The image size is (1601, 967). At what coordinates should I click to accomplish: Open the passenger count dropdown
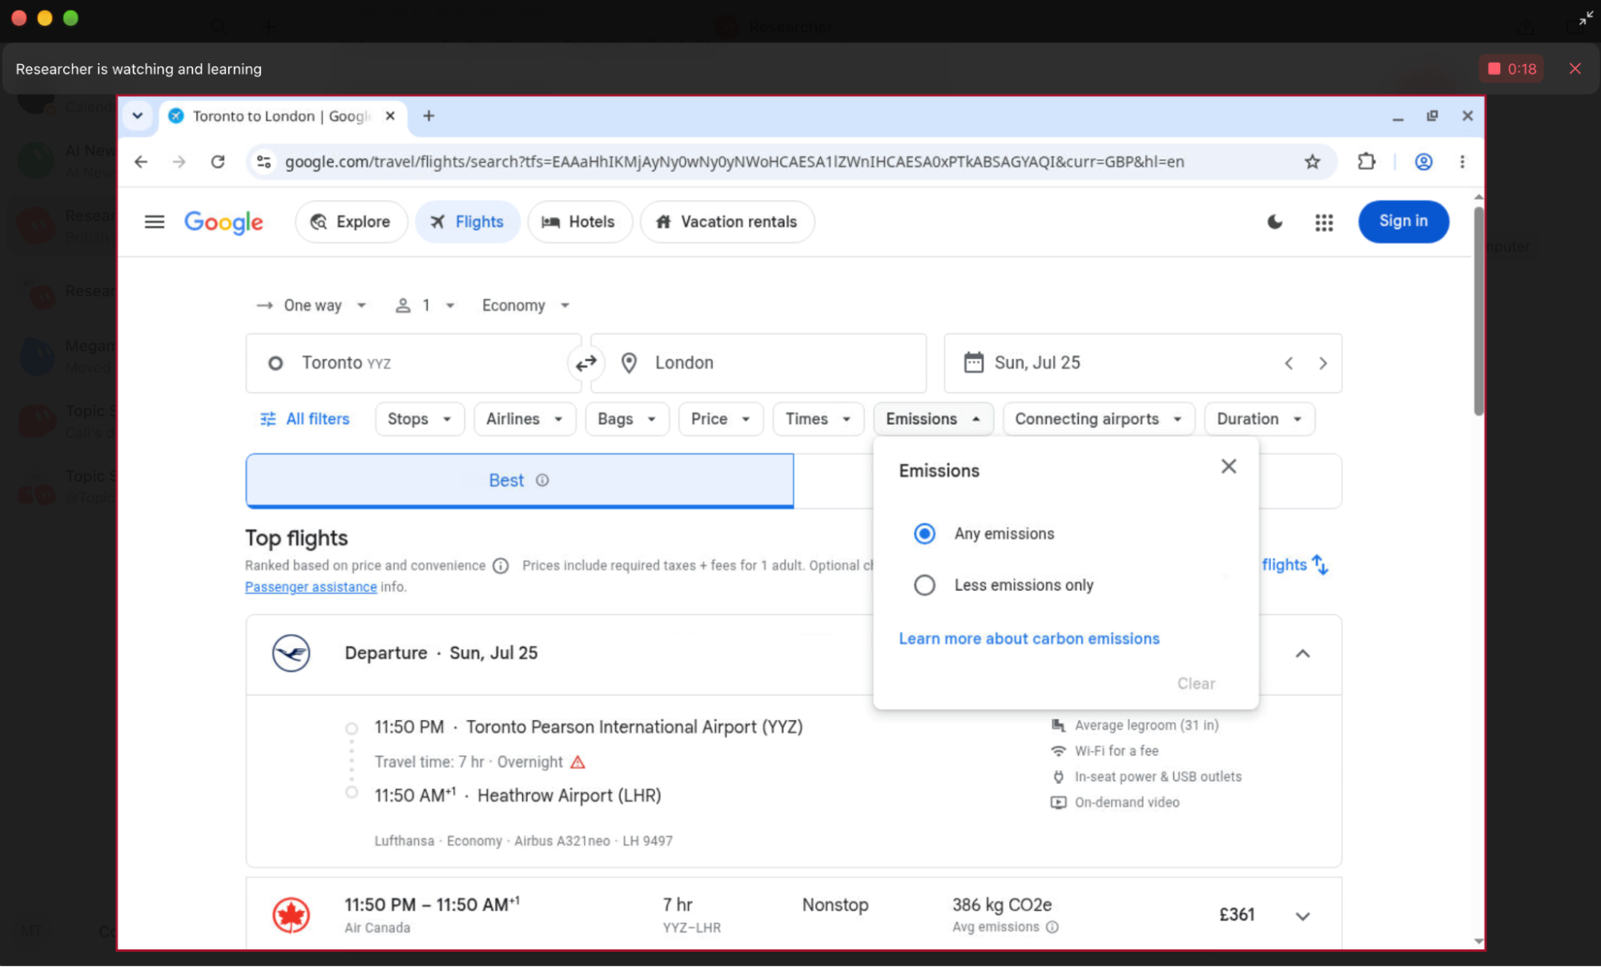point(425,305)
